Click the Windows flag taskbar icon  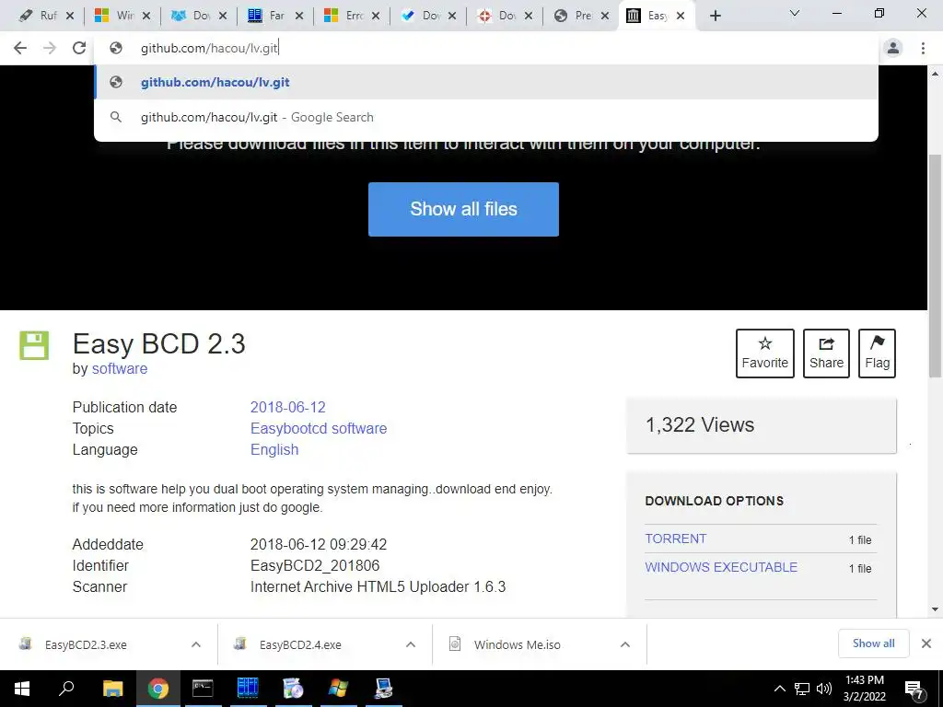[338, 689]
